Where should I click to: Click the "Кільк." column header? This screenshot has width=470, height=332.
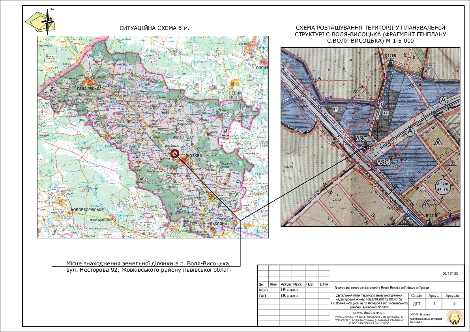(x=274, y=284)
